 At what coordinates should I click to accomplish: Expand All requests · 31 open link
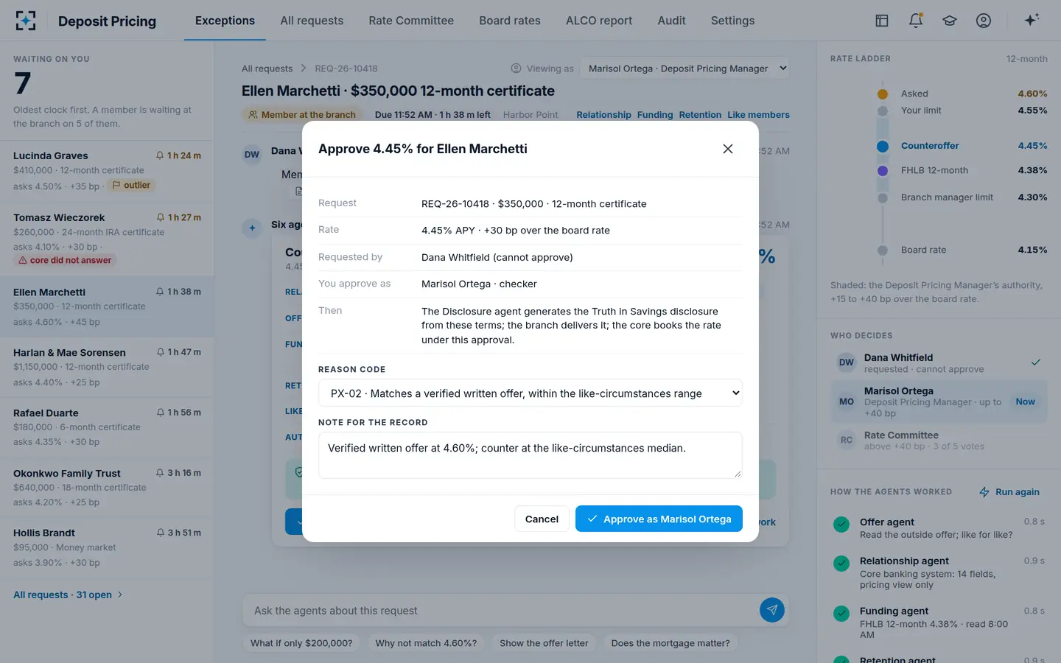(x=68, y=594)
